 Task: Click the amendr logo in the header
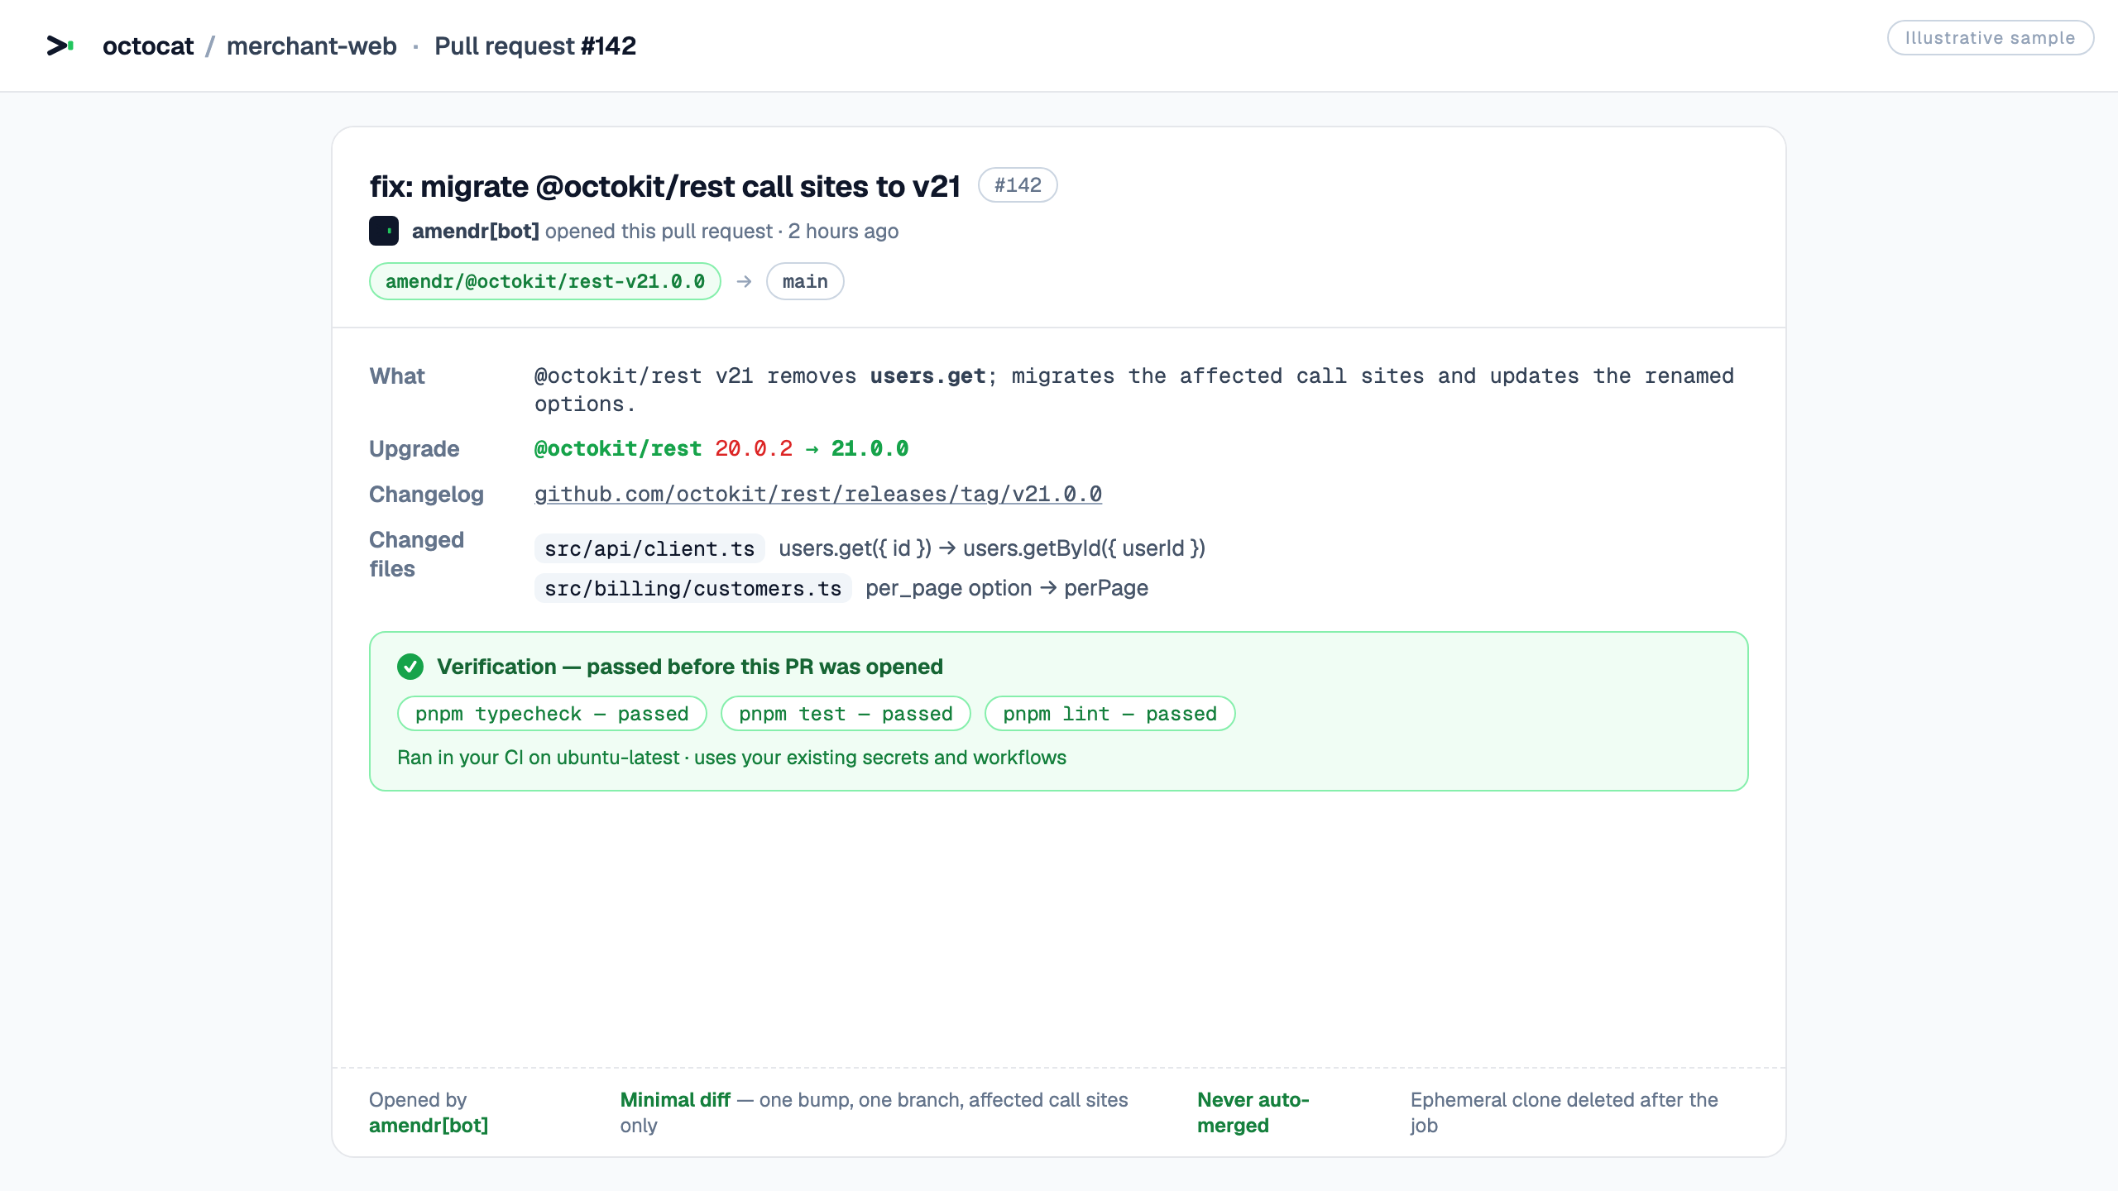pos(60,45)
